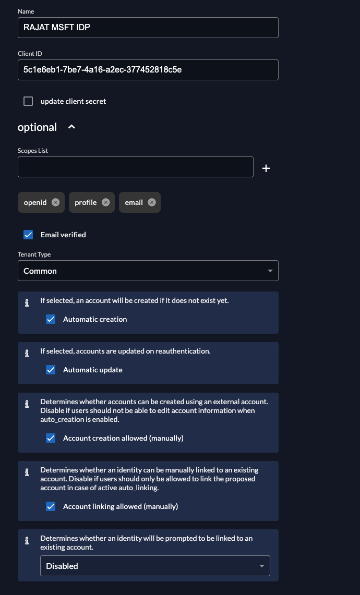Enable the update client secret checkbox
Screen dimensions: 360x595
tap(28, 101)
